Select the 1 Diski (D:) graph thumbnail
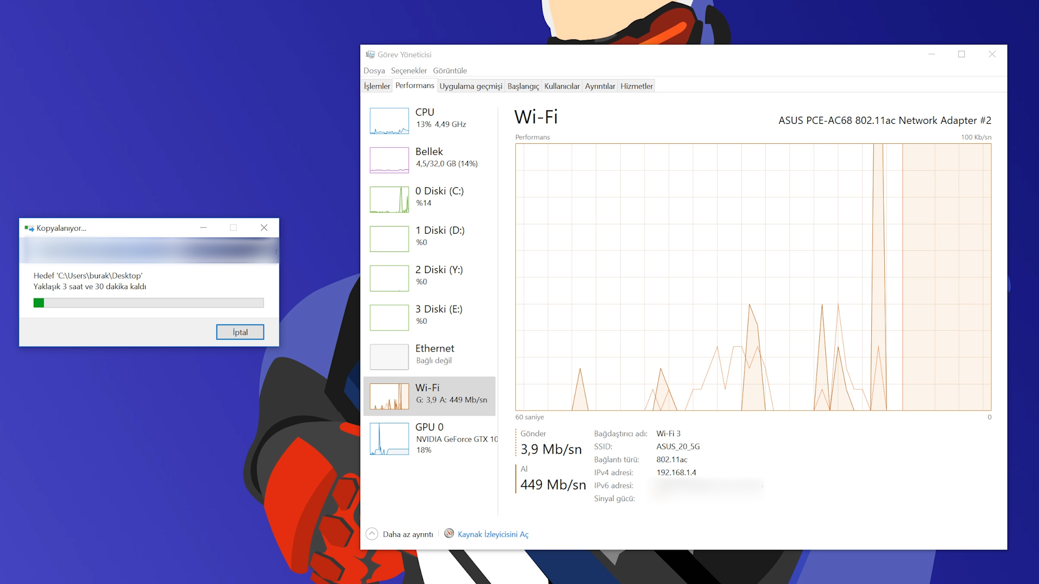Viewport: 1039px width, 584px height. pos(389,239)
